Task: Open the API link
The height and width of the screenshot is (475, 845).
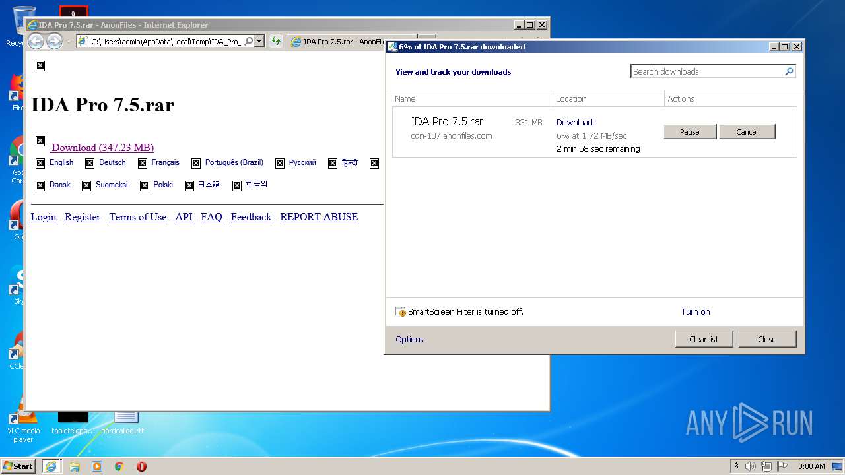Action: point(184,217)
